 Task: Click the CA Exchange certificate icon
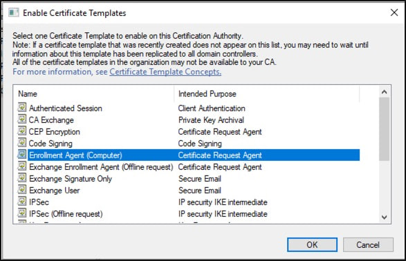pos(22,119)
